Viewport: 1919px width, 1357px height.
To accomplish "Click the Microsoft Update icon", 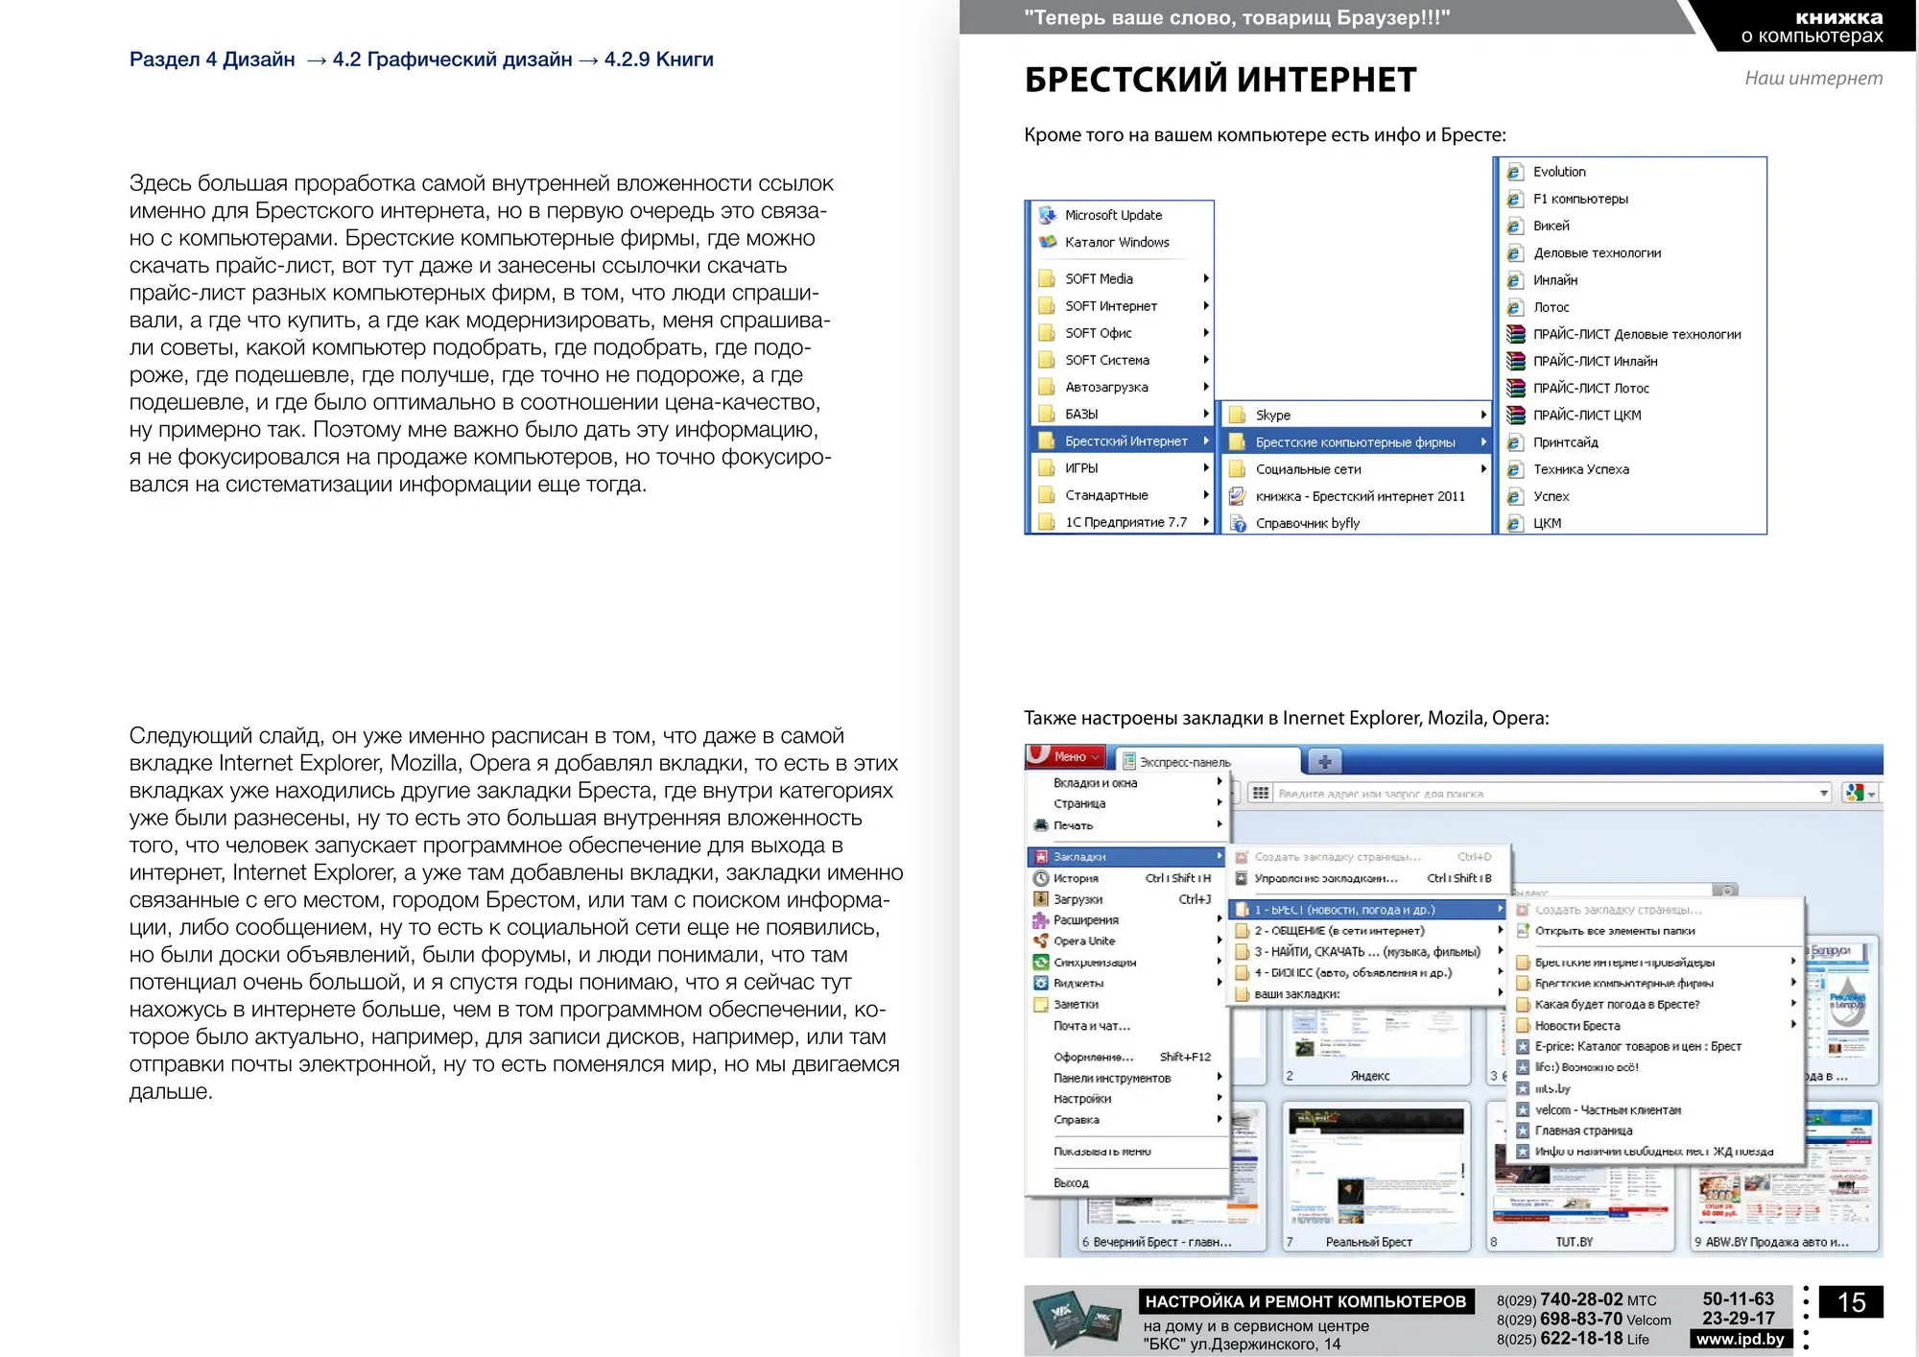I will (1047, 215).
